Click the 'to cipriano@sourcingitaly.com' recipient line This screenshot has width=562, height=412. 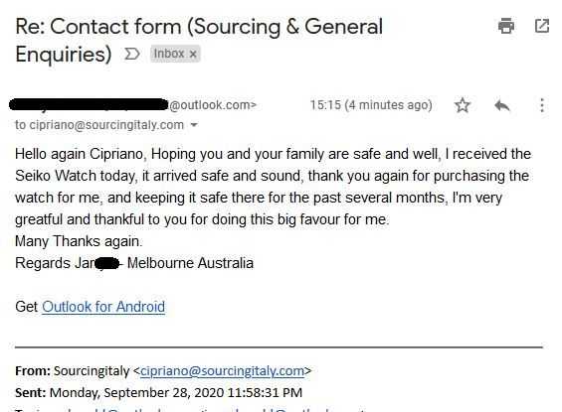(99, 125)
